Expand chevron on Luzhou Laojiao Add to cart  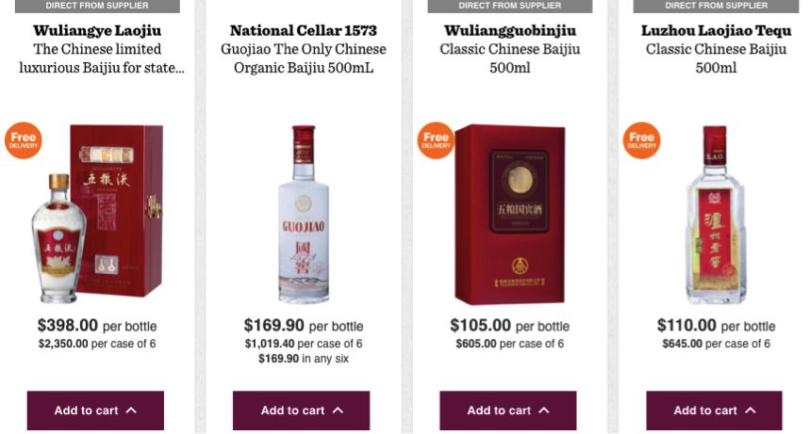tap(751, 410)
